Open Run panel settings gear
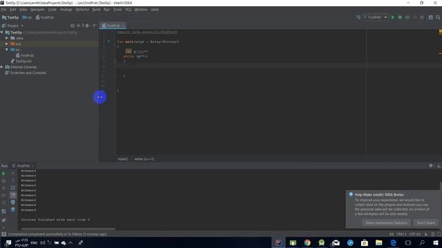The height and width of the screenshot is (248, 442). 431,165
